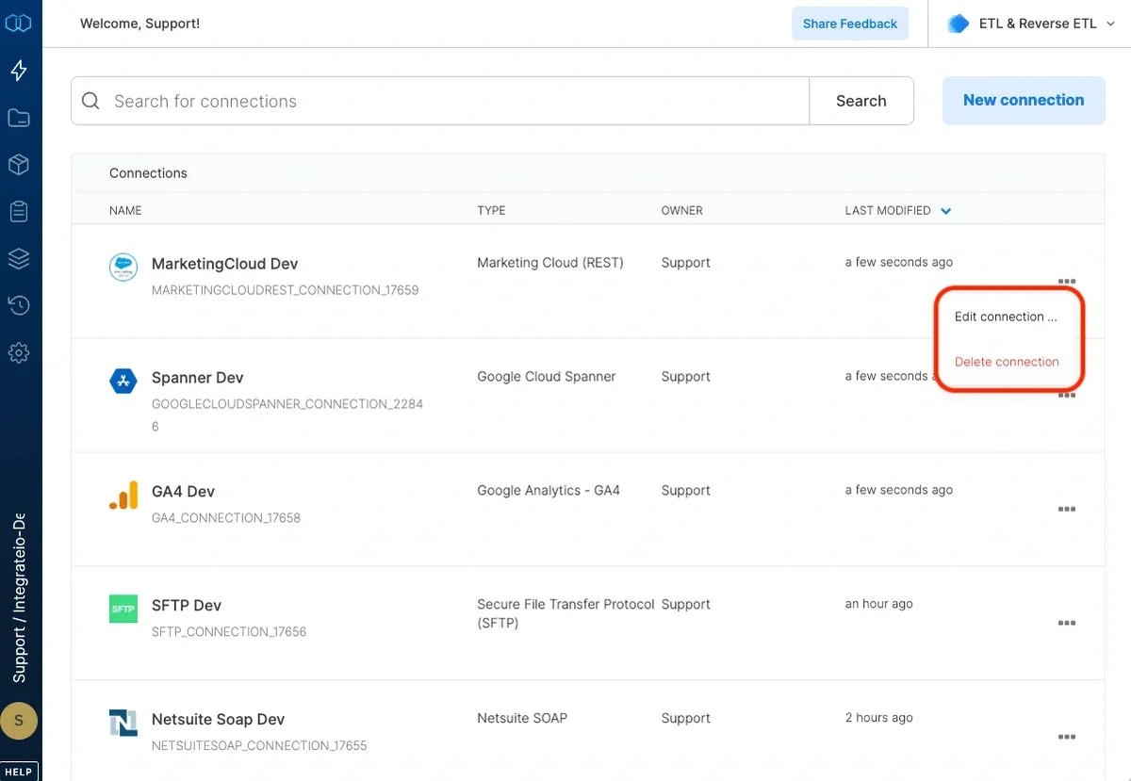Click the Google Cloud Spanner logo icon
This screenshot has height=781, width=1131.
(123, 382)
